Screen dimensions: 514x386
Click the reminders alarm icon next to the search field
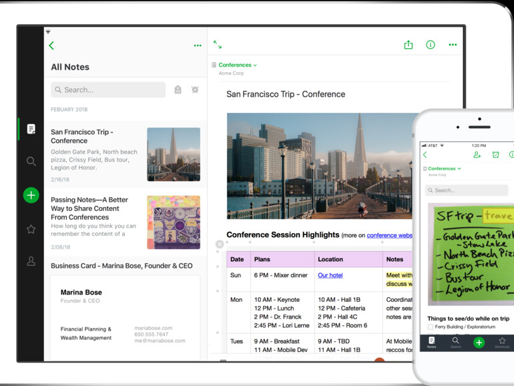195,89
